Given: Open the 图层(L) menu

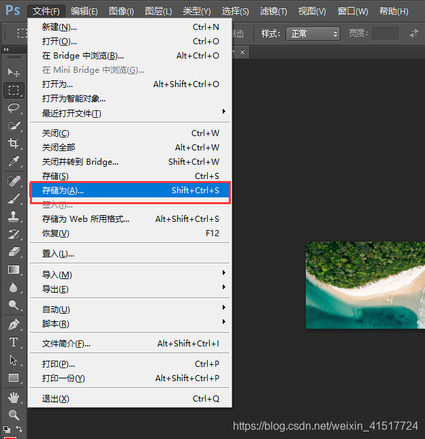Looking at the screenshot, I should [x=159, y=11].
